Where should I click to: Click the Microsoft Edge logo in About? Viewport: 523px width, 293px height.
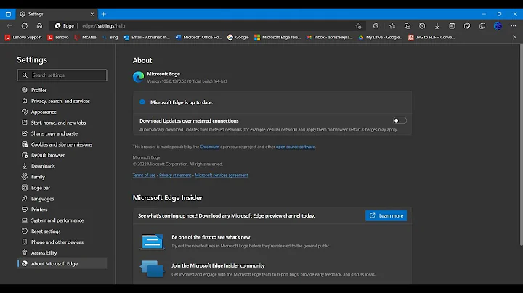138,77
